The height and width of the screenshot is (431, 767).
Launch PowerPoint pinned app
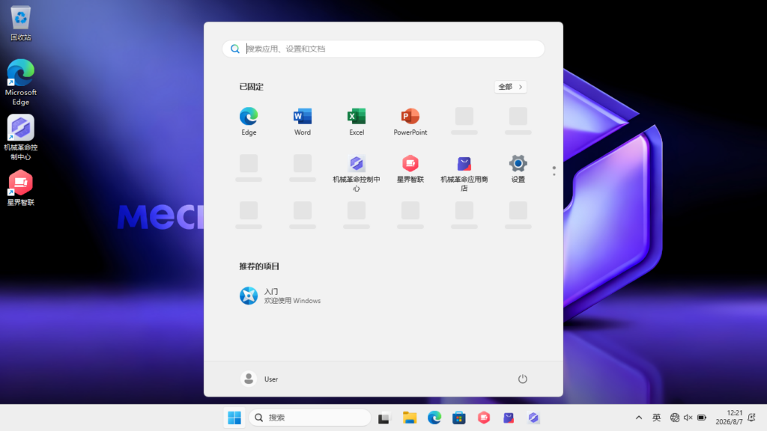(410, 121)
